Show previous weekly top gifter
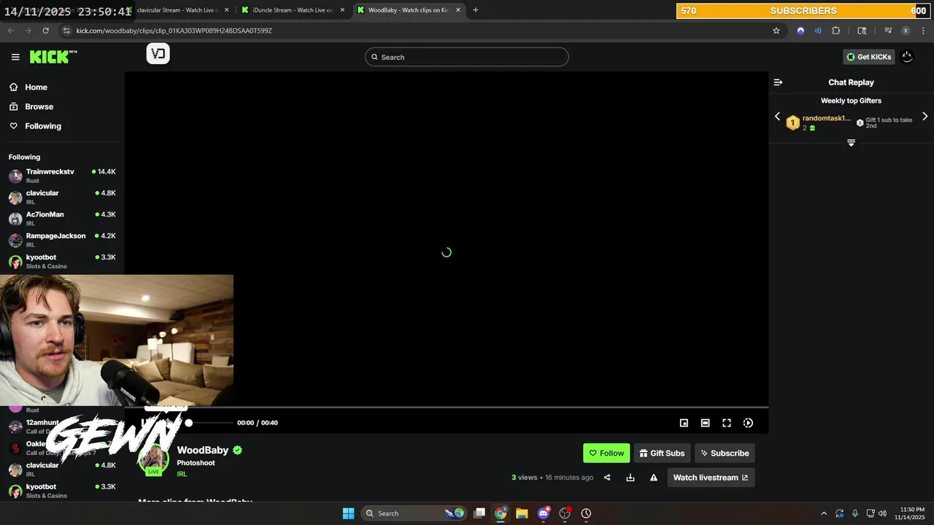 click(x=777, y=117)
